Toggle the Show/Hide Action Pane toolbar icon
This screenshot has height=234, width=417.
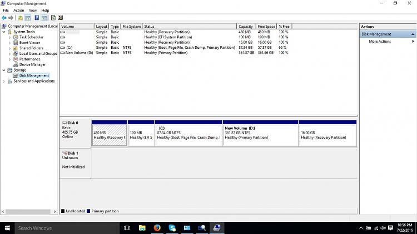[44, 18]
